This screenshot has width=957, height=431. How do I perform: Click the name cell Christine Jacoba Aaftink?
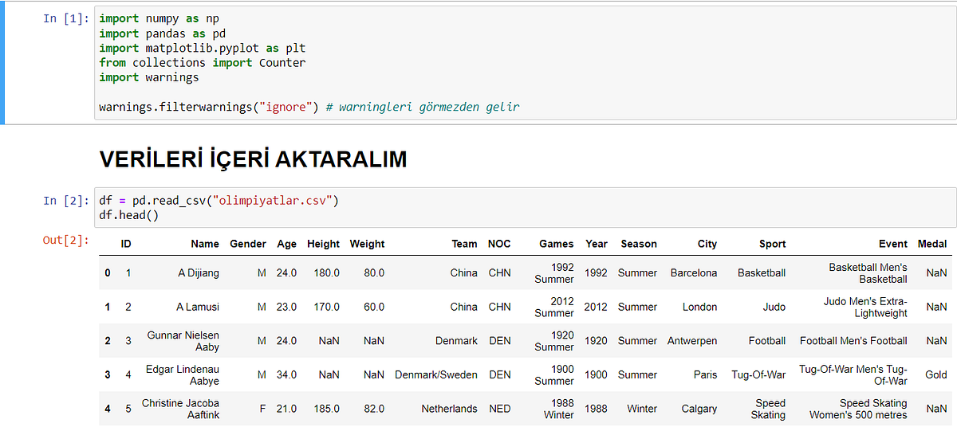point(181,409)
